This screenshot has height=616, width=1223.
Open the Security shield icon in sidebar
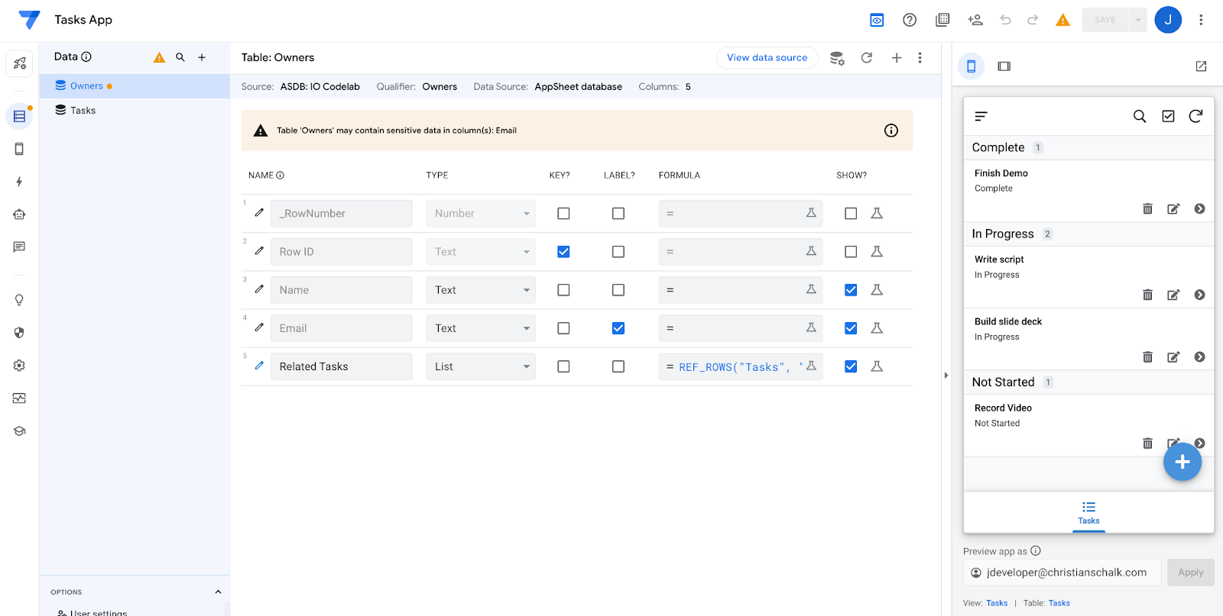coord(19,333)
